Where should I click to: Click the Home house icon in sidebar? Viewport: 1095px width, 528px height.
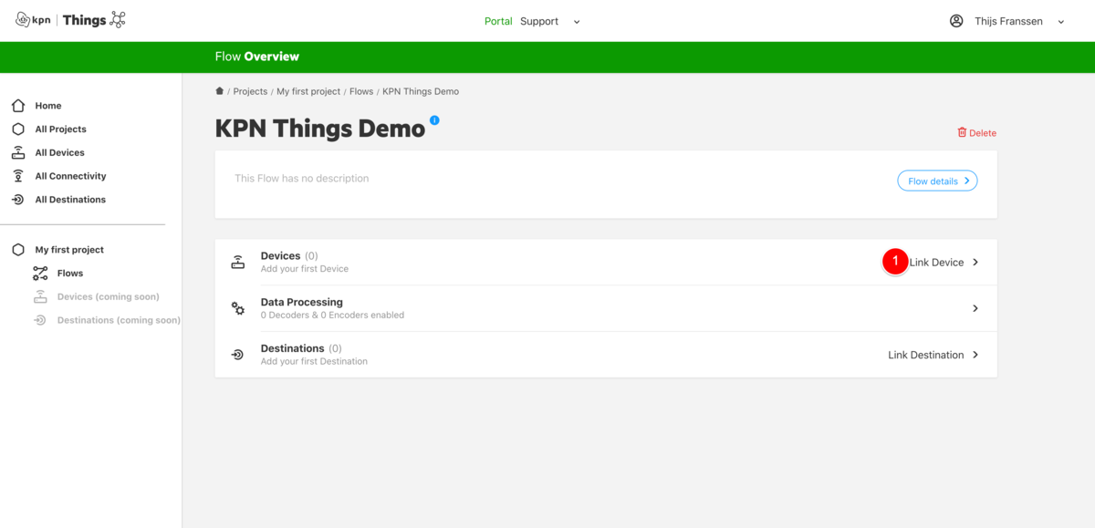18,106
